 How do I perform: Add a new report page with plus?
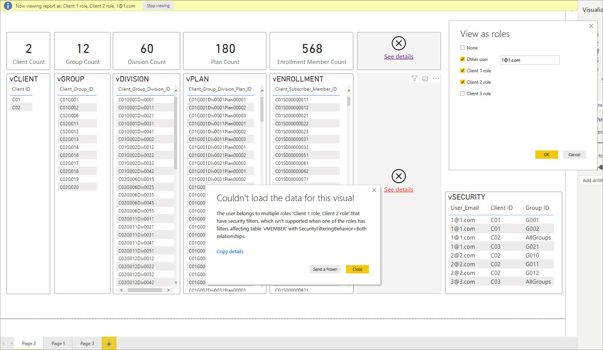click(109, 344)
